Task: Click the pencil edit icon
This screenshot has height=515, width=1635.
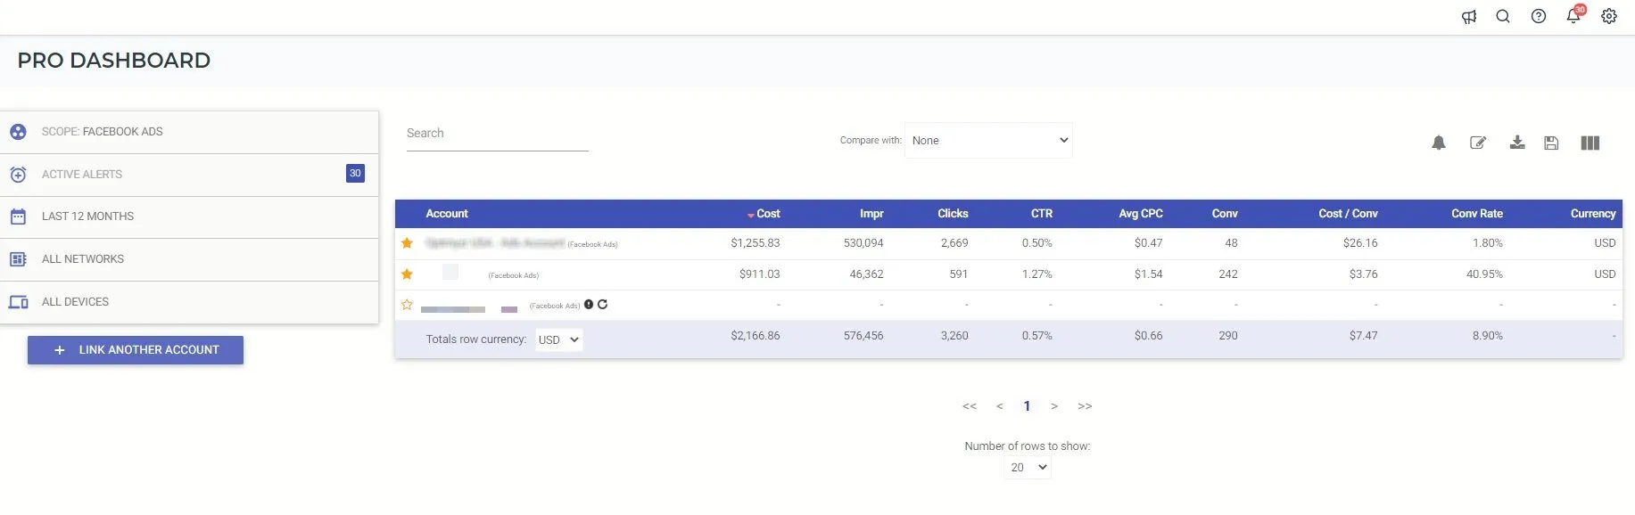Action: [x=1477, y=143]
